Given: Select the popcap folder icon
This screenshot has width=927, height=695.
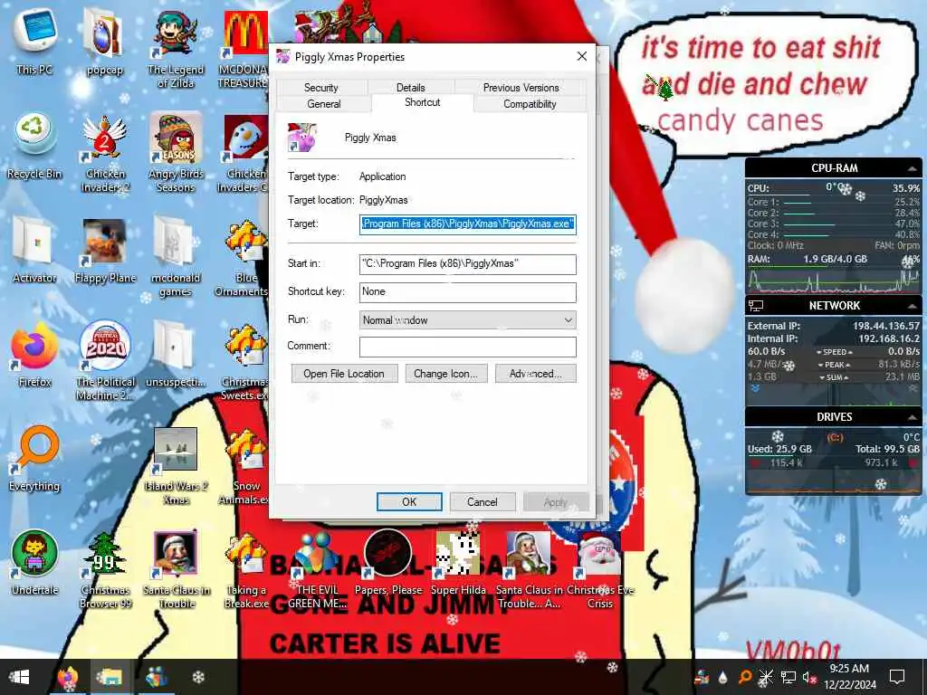Looking at the screenshot, I should pyautogui.click(x=105, y=43).
